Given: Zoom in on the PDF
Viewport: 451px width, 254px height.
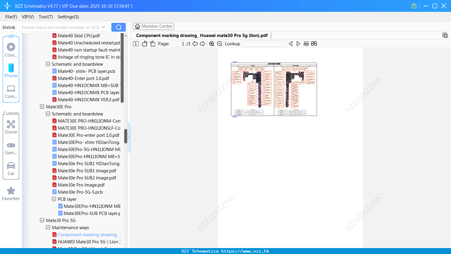Looking at the screenshot, I should pos(212,44).
